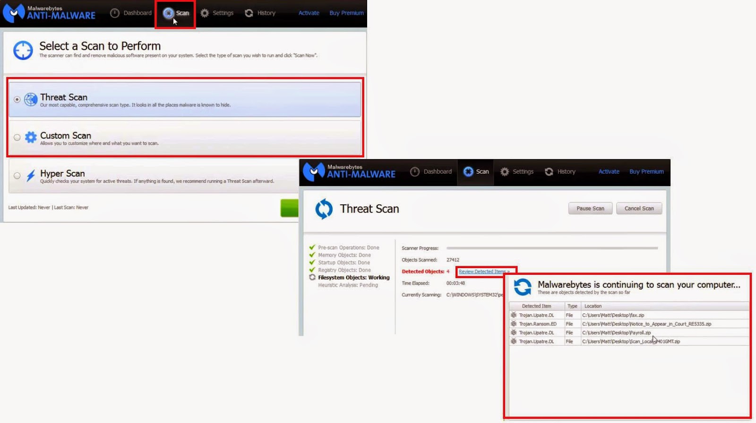Open Scan tab in Threat Scan window

coord(476,172)
